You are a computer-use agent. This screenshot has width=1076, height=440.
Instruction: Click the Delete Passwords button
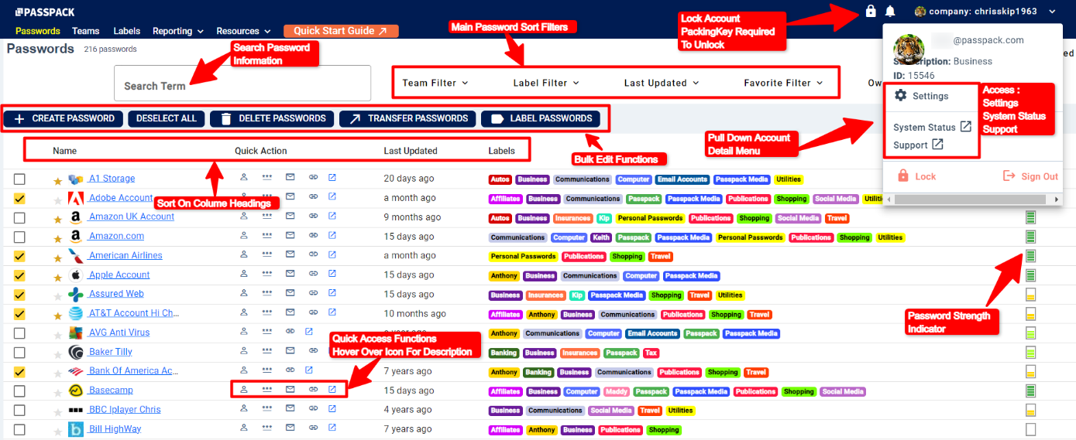point(273,118)
